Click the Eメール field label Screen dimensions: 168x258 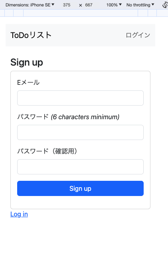pos(28,82)
